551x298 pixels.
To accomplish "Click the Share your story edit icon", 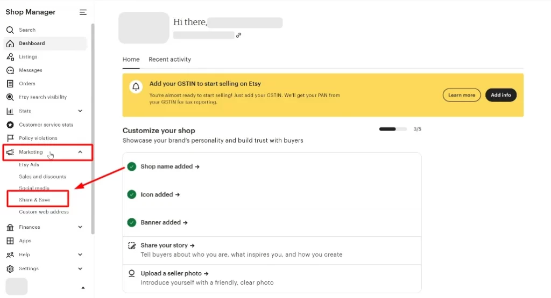I will coord(132,246).
